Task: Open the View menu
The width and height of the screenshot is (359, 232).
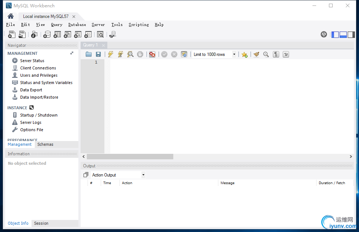Action: [x=40, y=25]
